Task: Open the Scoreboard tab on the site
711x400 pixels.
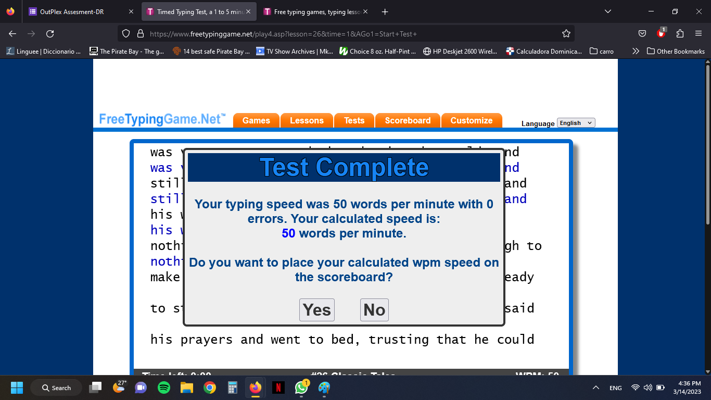Action: point(408,120)
